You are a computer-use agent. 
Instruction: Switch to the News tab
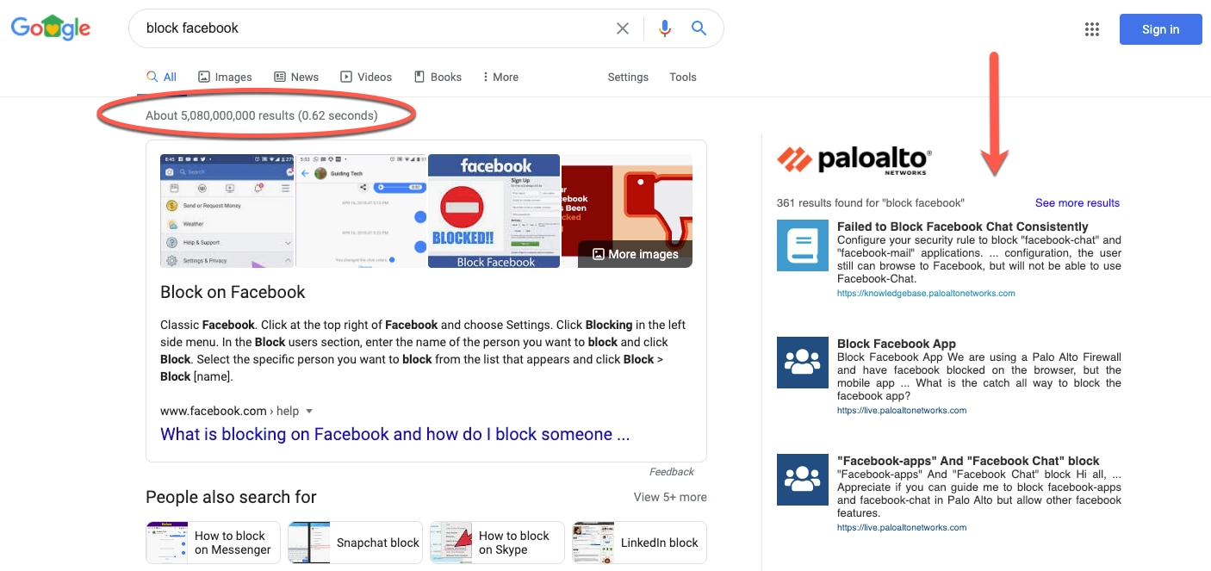(x=296, y=77)
